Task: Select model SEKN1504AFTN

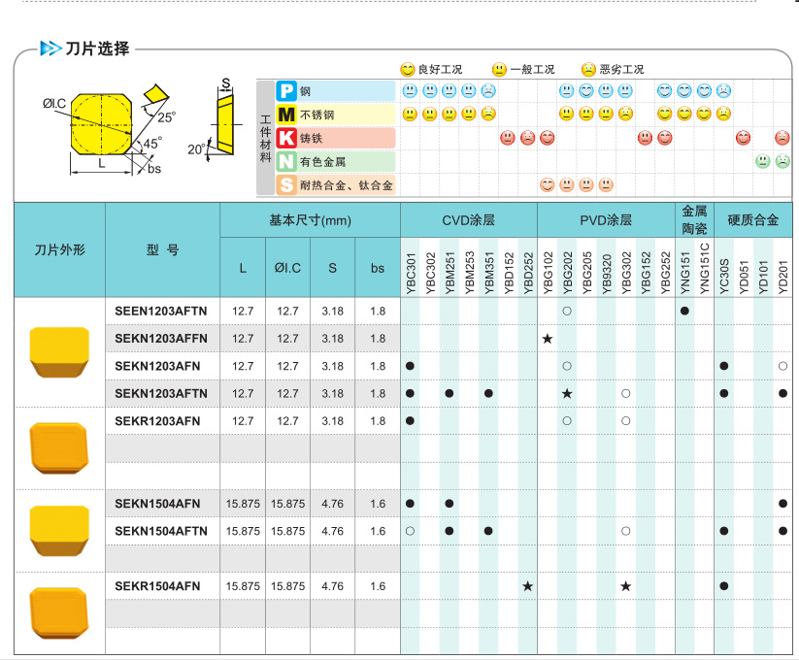Action: [x=161, y=531]
